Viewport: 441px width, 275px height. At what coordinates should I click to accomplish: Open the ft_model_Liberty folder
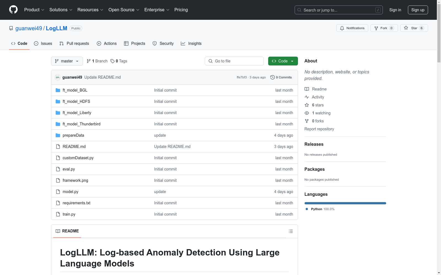coord(77,113)
